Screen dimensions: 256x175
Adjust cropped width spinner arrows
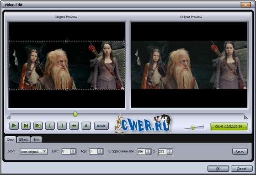point(148,152)
